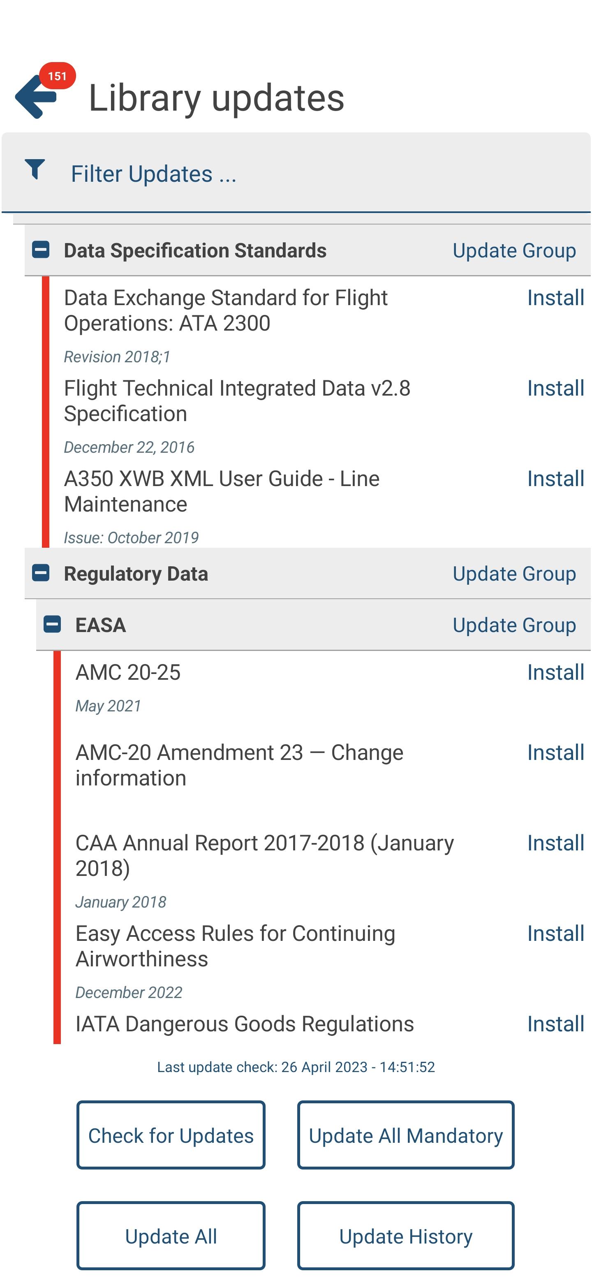Update Group for Data Specification Standards
Viewport: 592px width, 1283px height.
point(514,250)
